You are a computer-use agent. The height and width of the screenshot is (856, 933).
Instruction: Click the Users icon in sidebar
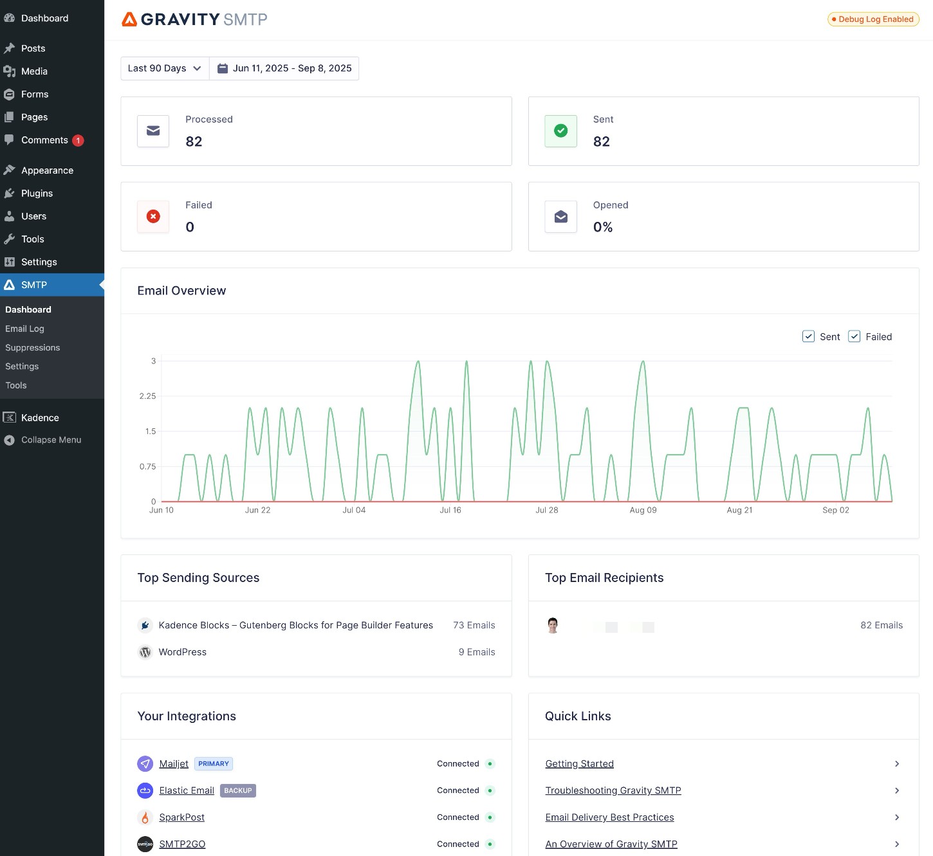[9, 216]
